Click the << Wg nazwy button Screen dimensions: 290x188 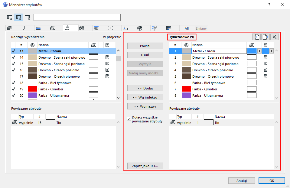[x=145, y=106]
